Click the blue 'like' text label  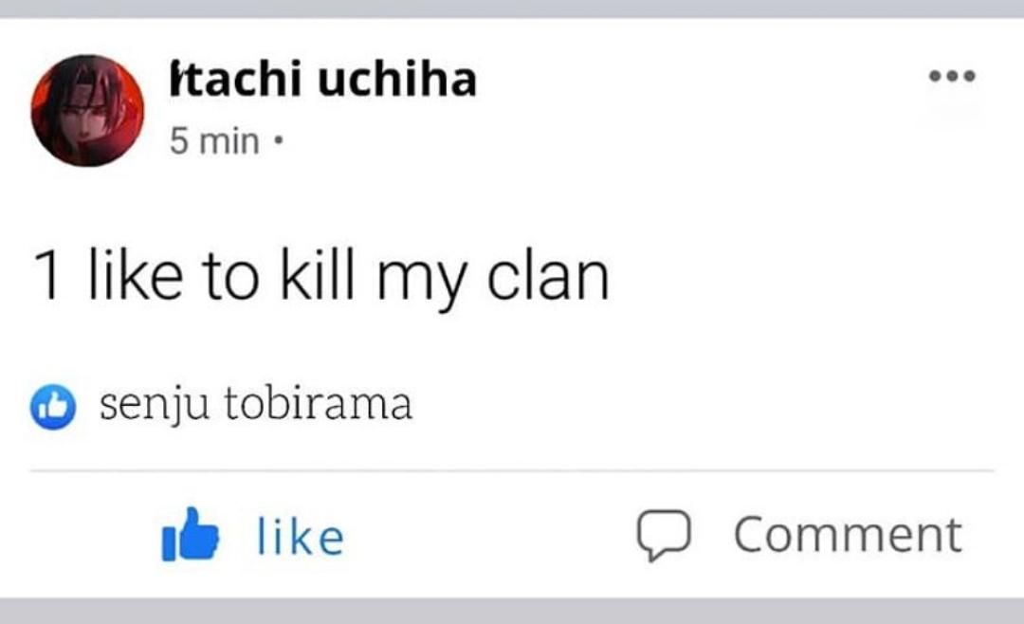click(x=301, y=536)
